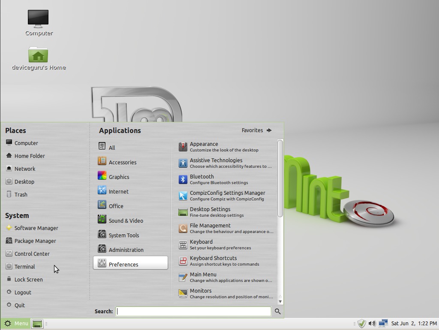Open Package Manager

(x=31, y=241)
